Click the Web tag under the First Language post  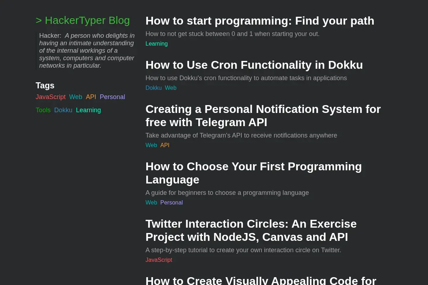(x=151, y=202)
